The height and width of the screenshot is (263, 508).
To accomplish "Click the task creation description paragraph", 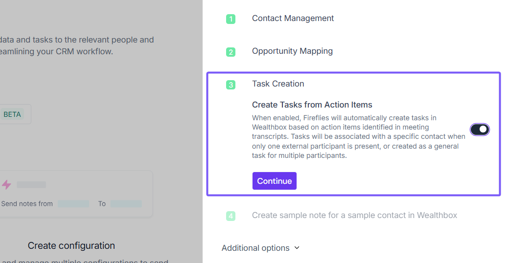I will click(359, 136).
